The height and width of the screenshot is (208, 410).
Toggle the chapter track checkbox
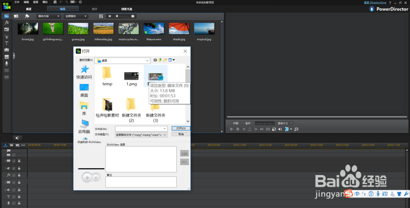[x=14, y=155]
